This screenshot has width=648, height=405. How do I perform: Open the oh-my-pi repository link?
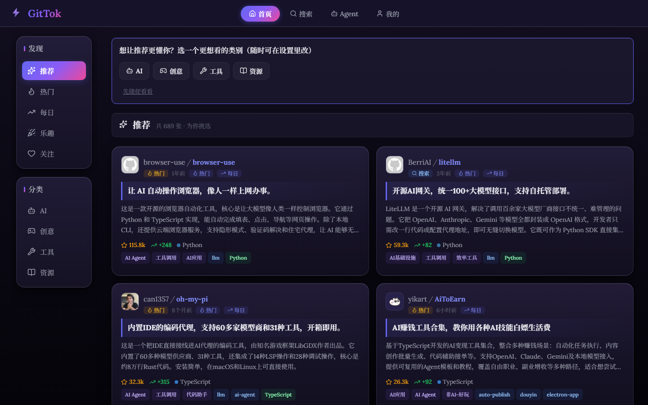tap(192, 299)
